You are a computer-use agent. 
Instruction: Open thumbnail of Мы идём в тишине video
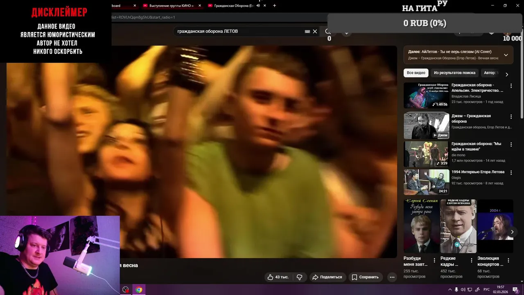tap(426, 154)
